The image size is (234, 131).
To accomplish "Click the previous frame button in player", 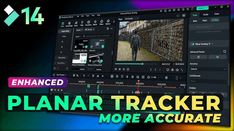I will pos(116,69).
